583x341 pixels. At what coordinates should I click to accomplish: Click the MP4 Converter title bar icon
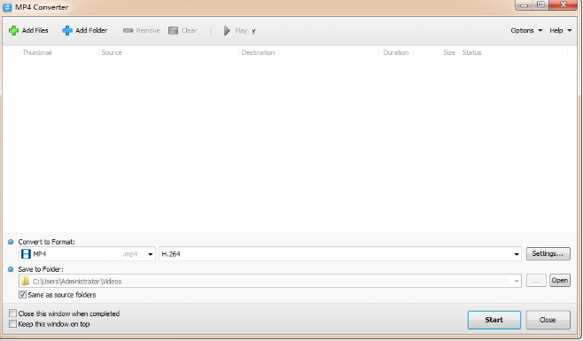[7, 7]
